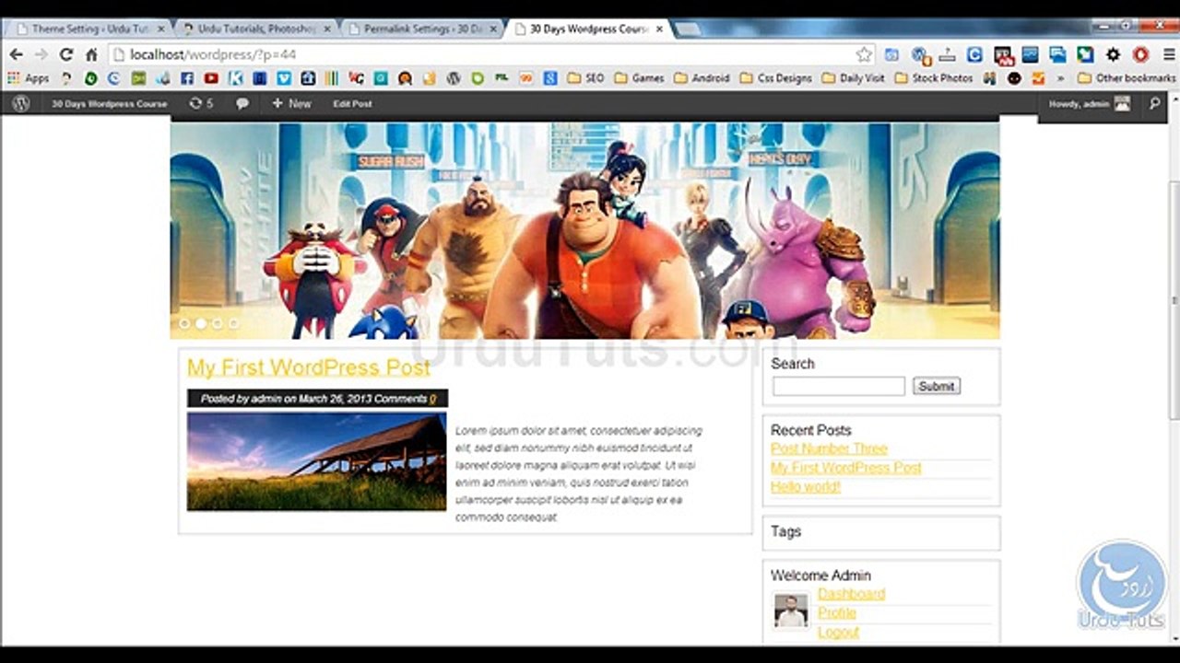Select the second slider dot on the banner
The height and width of the screenshot is (663, 1180).
[x=201, y=323]
